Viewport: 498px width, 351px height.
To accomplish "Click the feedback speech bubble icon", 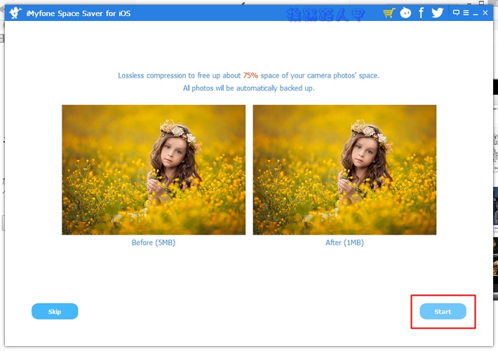I will (456, 13).
